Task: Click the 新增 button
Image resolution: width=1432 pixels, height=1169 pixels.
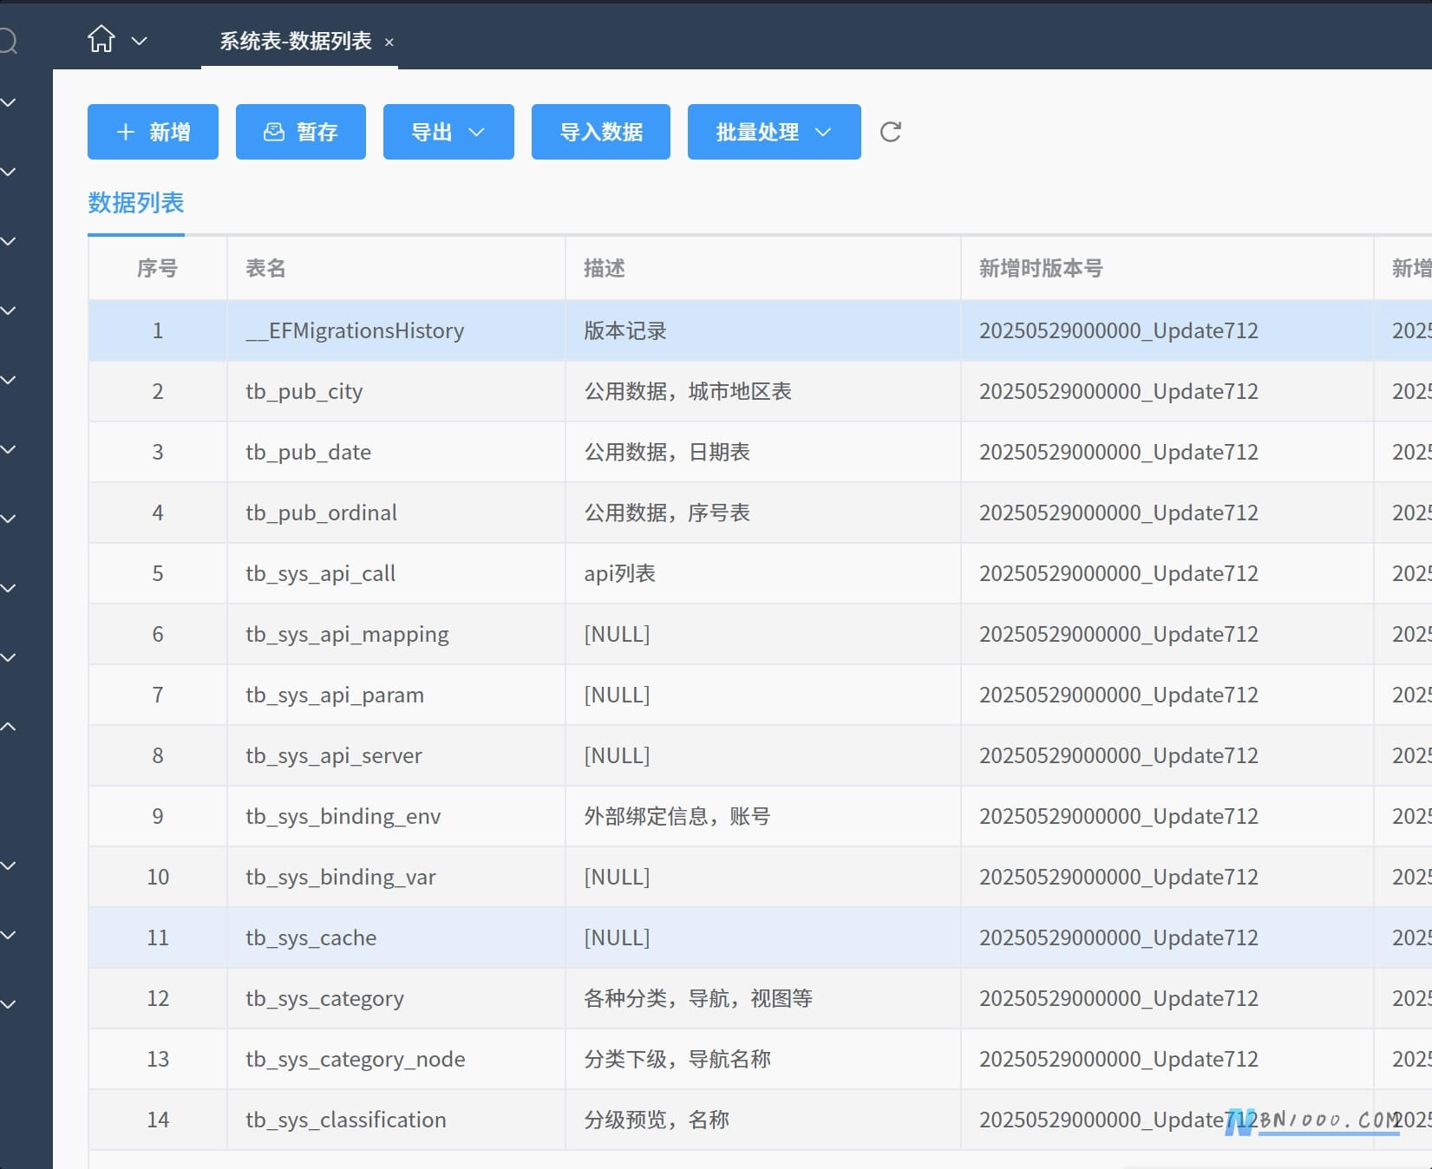Action: 153,132
